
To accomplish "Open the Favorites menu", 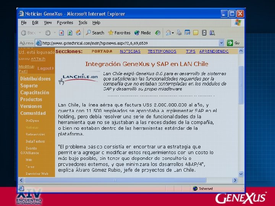I will point(65,23).
